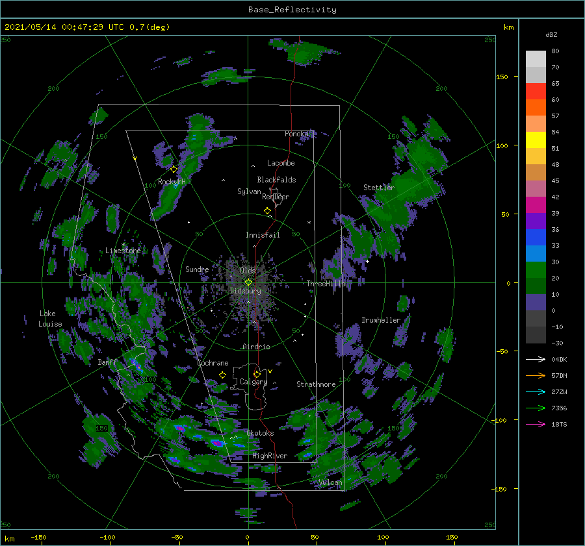Pick the bright green 20-30 dBZ swatch
Image resolution: width=585 pixels, height=546 pixels.
pyautogui.click(x=536, y=270)
